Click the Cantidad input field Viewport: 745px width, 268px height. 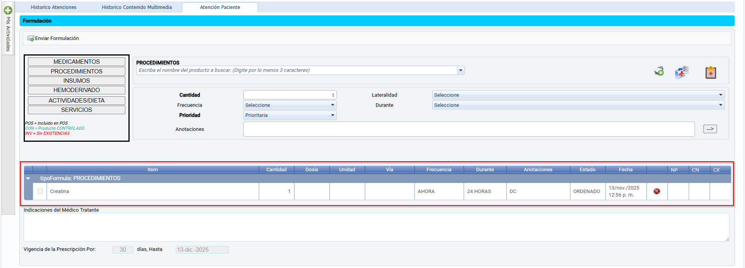(290, 95)
